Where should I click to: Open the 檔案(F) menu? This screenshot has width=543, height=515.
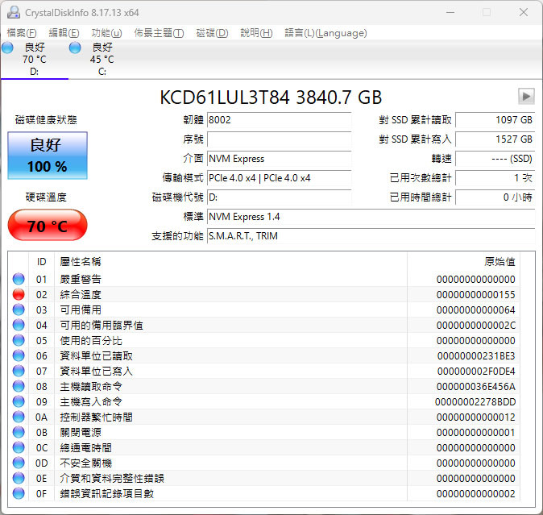pyautogui.click(x=22, y=33)
